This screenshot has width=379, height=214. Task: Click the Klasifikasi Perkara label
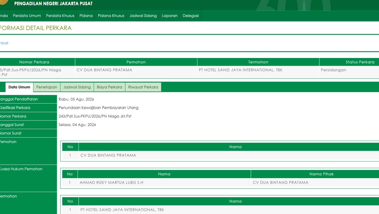coord(15,108)
